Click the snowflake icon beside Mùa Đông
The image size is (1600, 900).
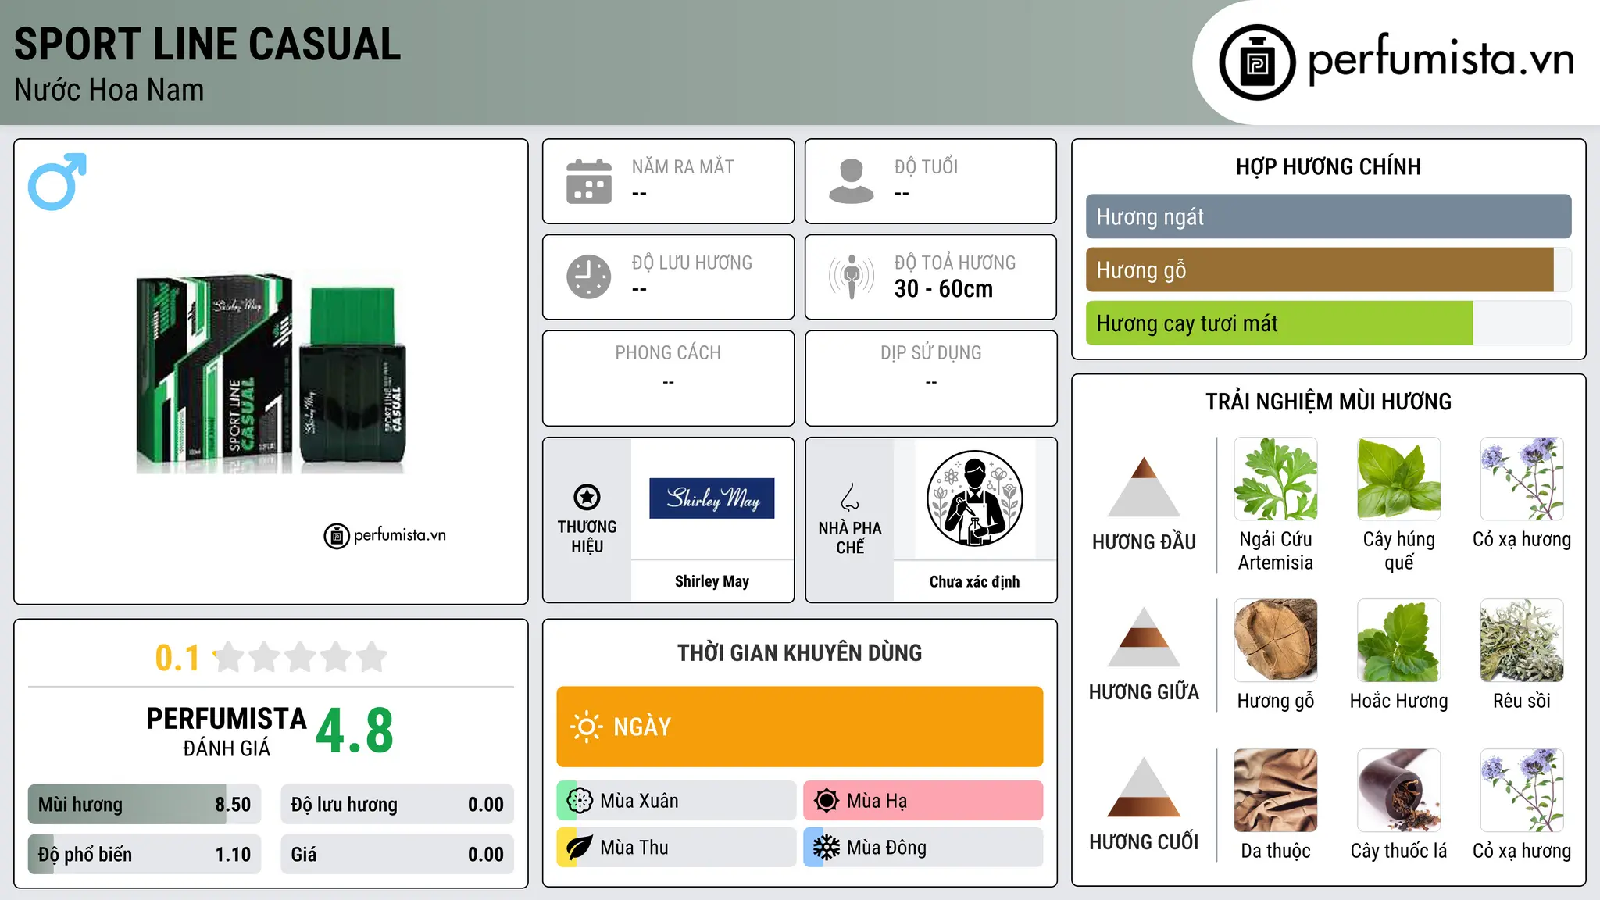(827, 848)
